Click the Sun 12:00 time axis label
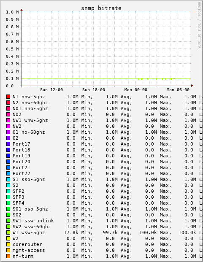The image size is (203, 262). click(x=51, y=90)
